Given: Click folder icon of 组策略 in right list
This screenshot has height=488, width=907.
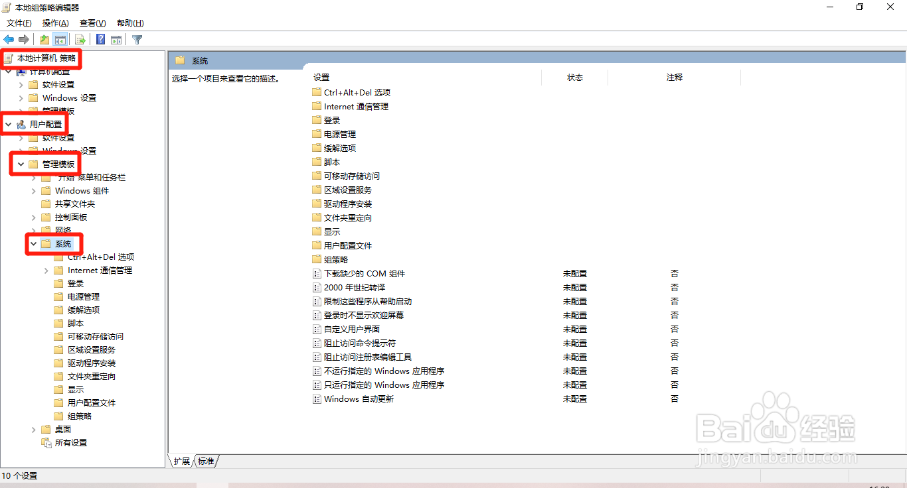Looking at the screenshot, I should [317, 259].
